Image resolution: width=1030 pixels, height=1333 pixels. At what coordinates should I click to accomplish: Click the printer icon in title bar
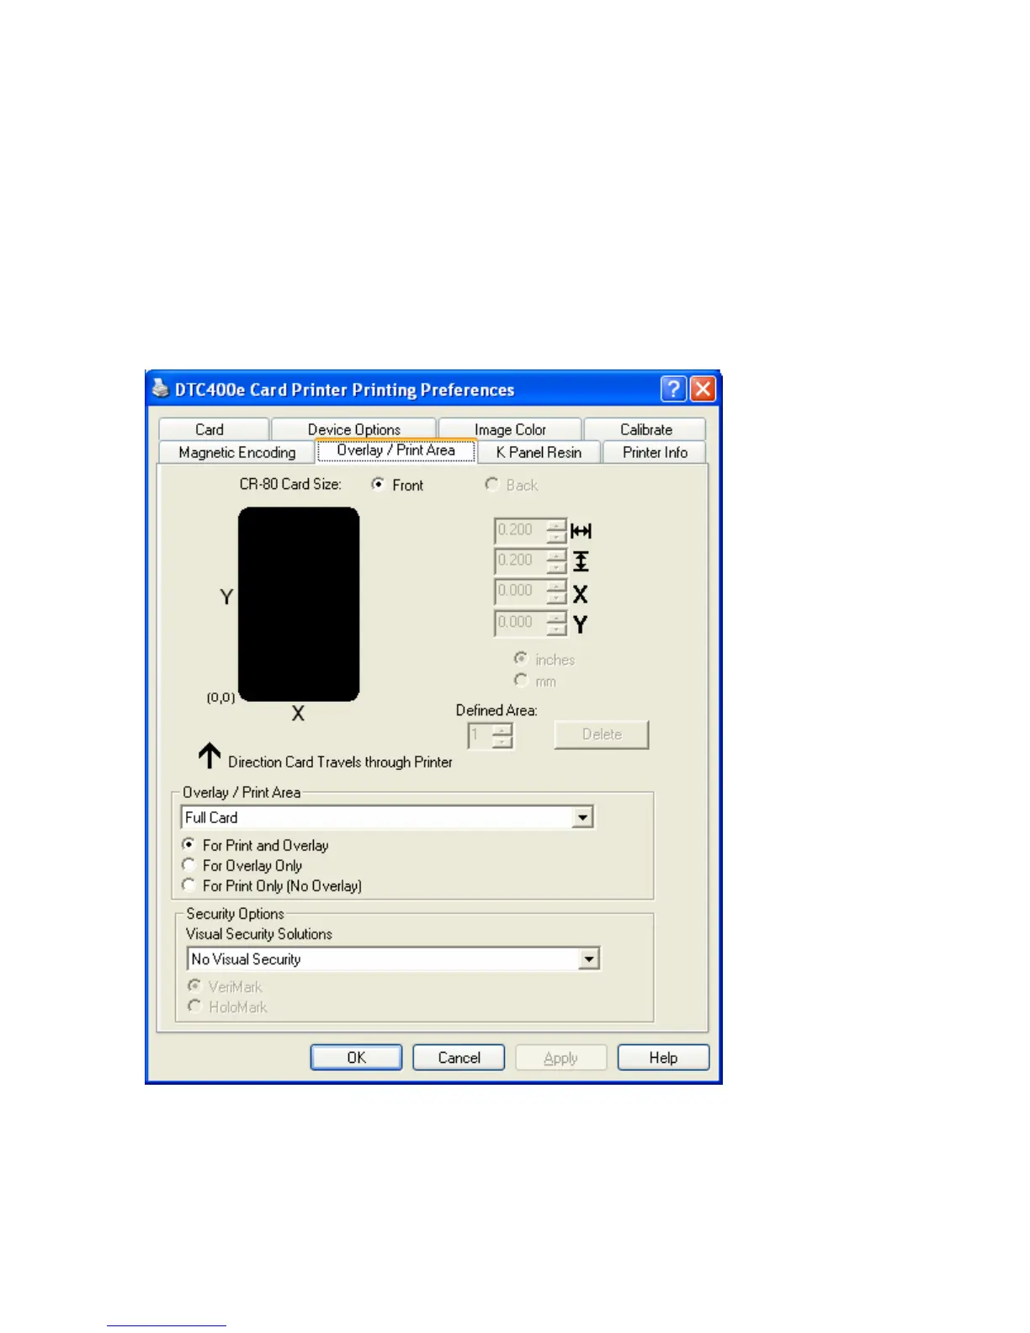tap(160, 389)
